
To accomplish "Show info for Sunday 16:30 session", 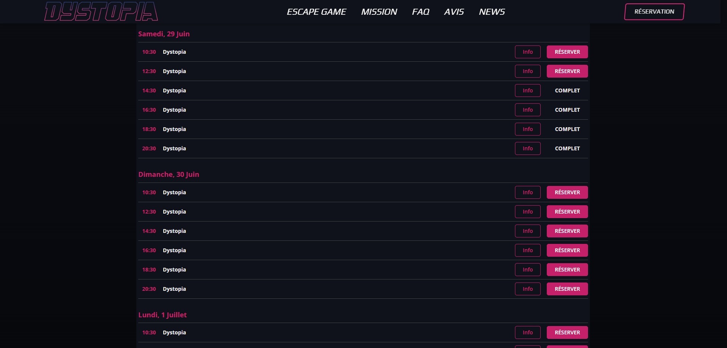I will point(527,250).
